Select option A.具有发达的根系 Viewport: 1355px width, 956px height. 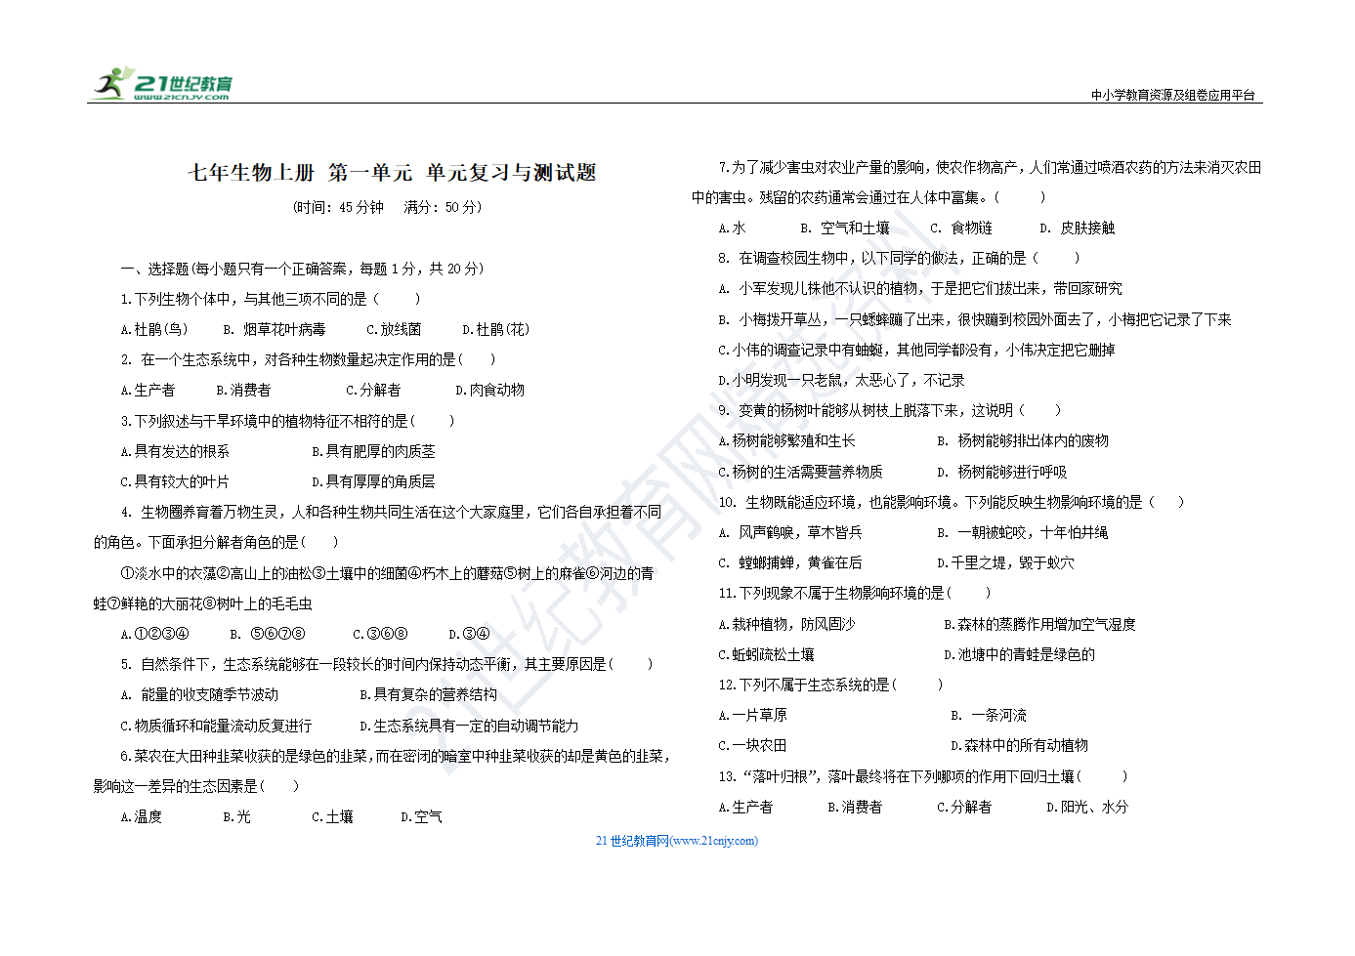(x=175, y=451)
